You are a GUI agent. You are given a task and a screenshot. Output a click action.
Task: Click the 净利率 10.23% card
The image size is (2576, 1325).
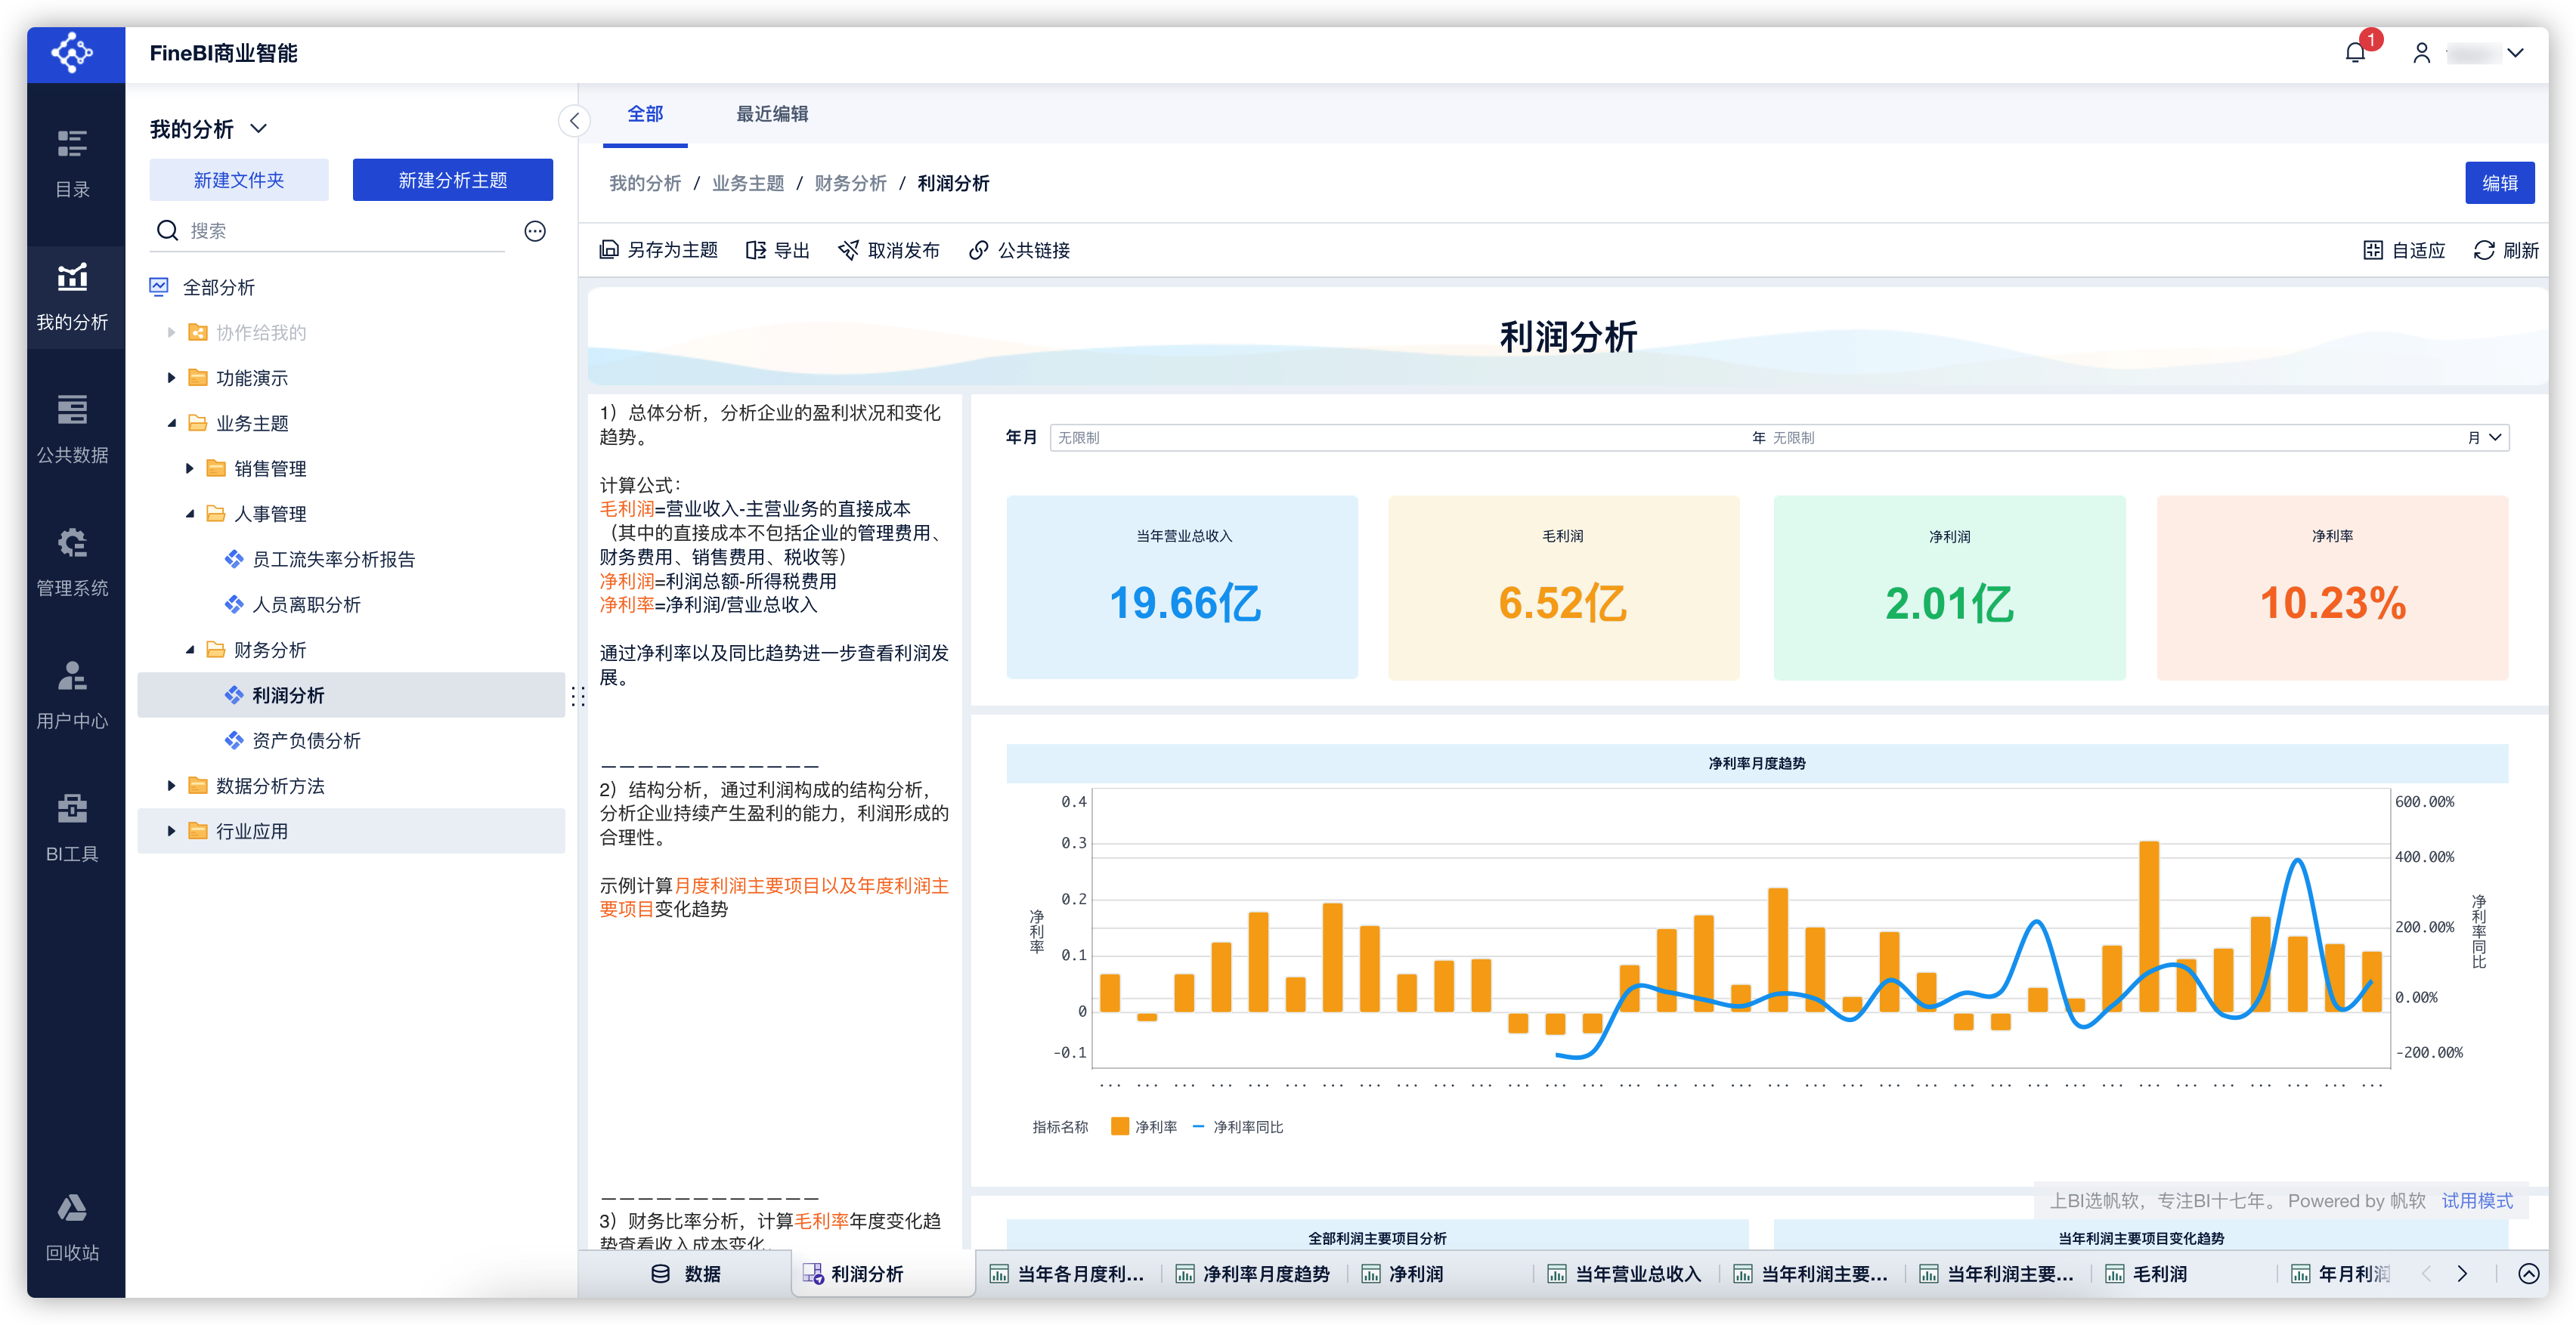click(2332, 588)
